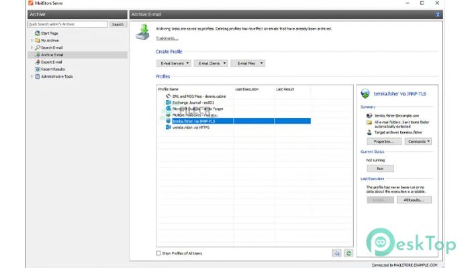This screenshot has width=470, height=268.
Task: Open the Commands dropdown button
Action: (418, 141)
